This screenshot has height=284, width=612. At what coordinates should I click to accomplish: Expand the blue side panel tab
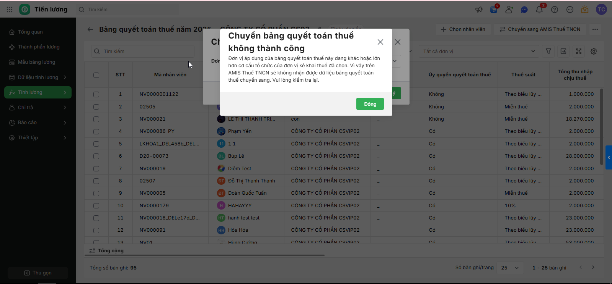coord(609,157)
